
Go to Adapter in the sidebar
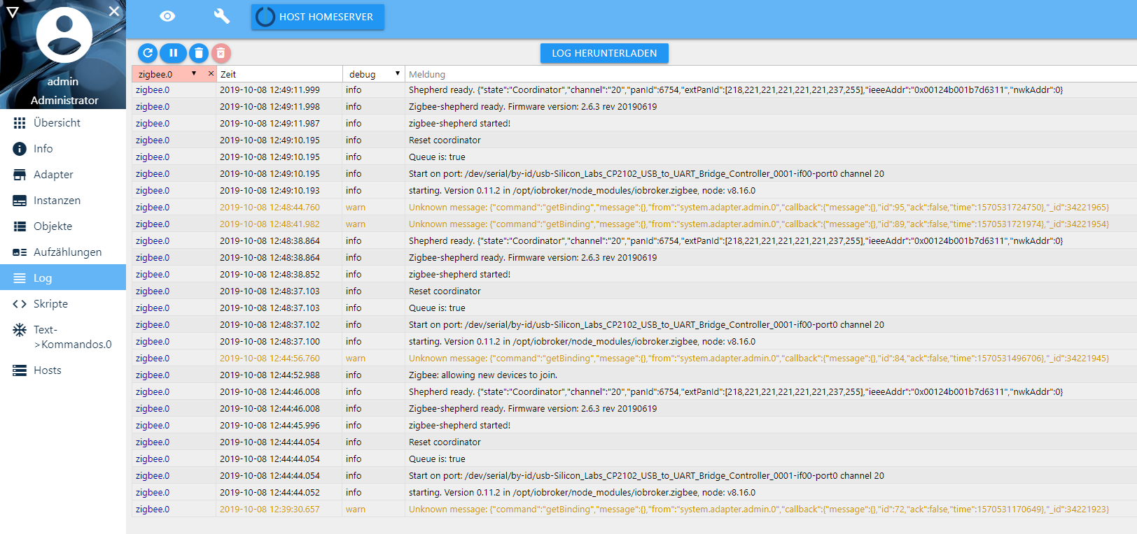pyautogui.click(x=63, y=174)
